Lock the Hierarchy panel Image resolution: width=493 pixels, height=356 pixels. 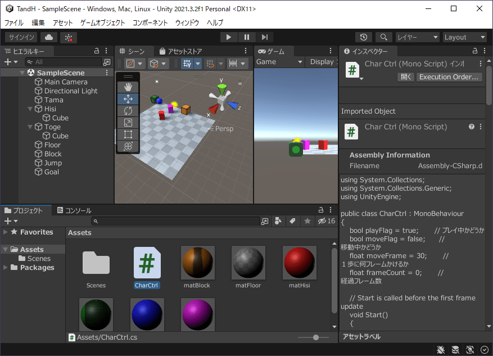pos(97,51)
